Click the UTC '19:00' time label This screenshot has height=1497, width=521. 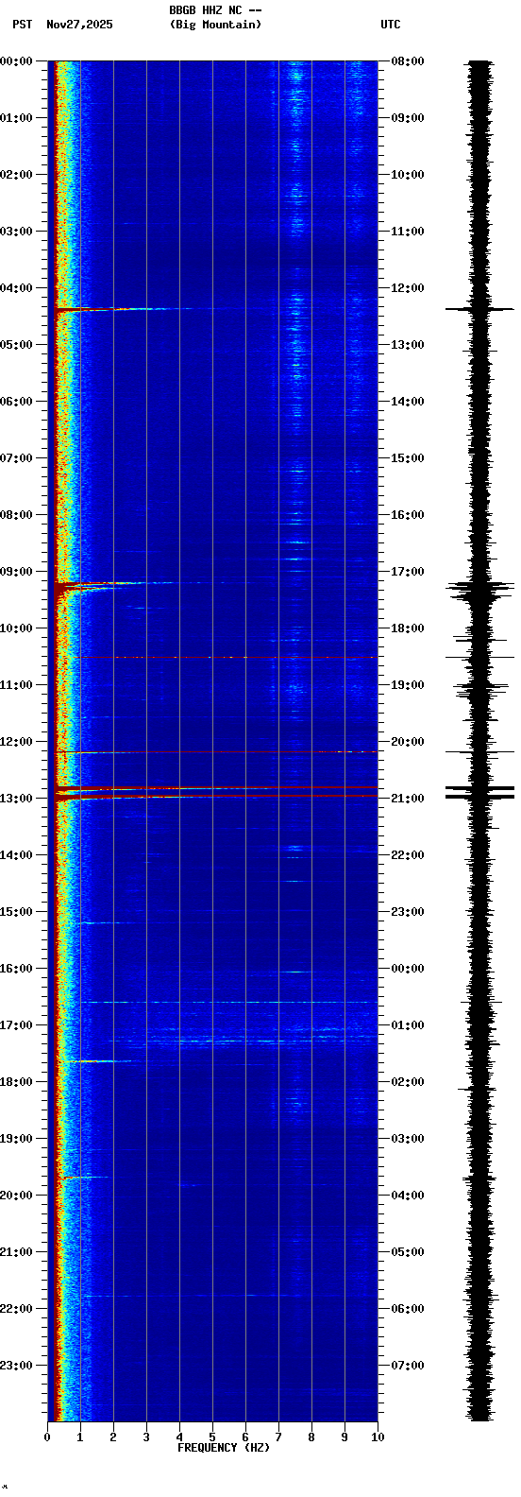point(408,685)
